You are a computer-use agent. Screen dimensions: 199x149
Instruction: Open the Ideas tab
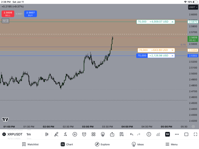138,144
